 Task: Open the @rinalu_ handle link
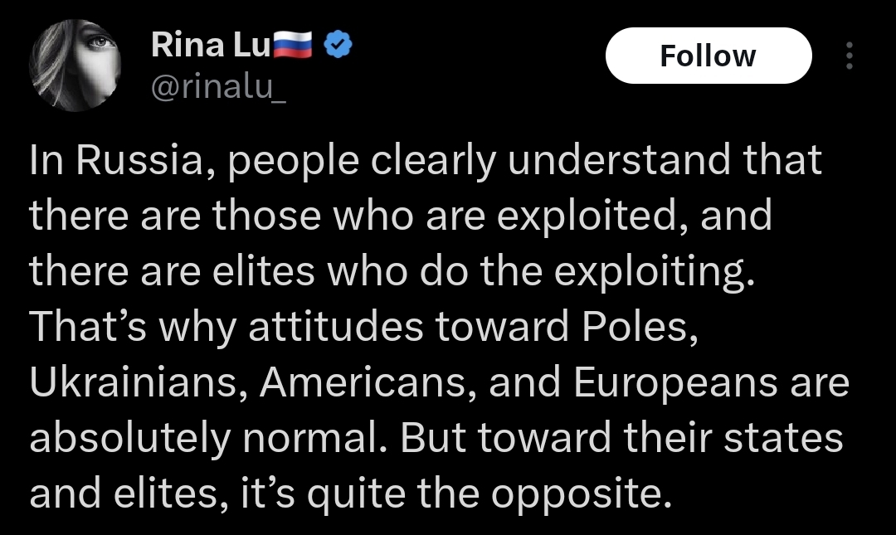coord(218,87)
